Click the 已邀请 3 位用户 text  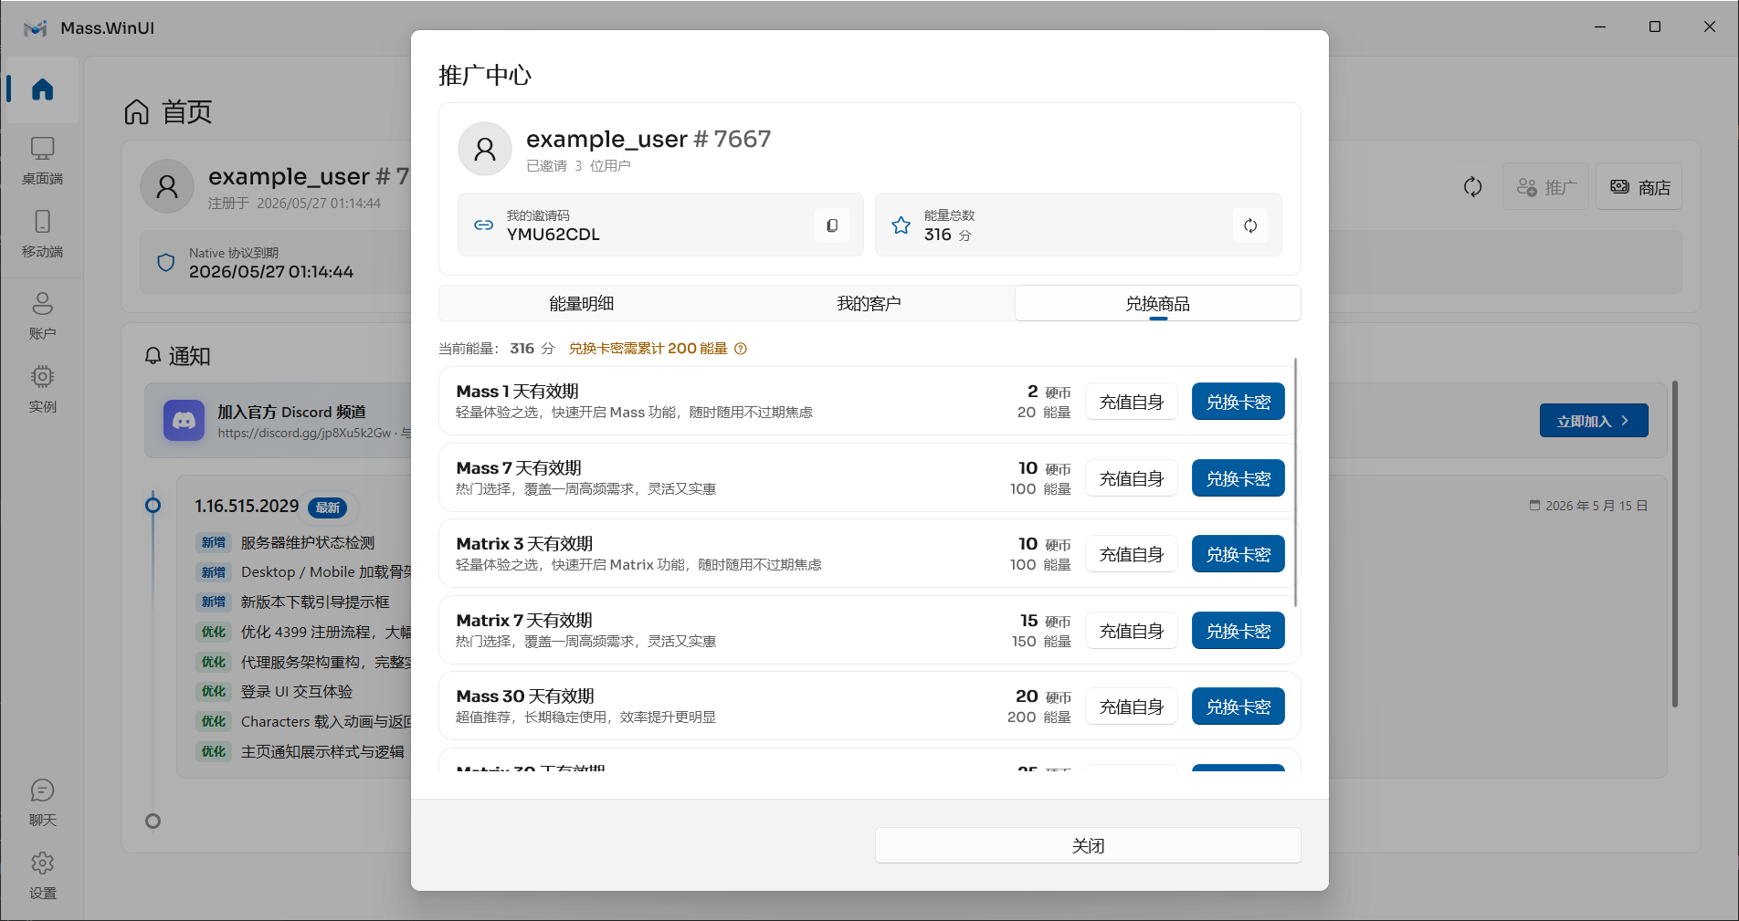tap(578, 166)
